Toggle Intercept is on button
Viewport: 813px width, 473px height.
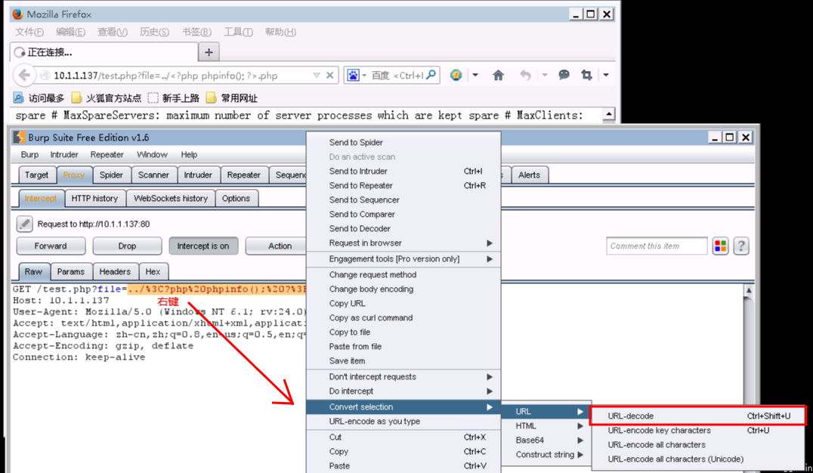[x=203, y=246]
